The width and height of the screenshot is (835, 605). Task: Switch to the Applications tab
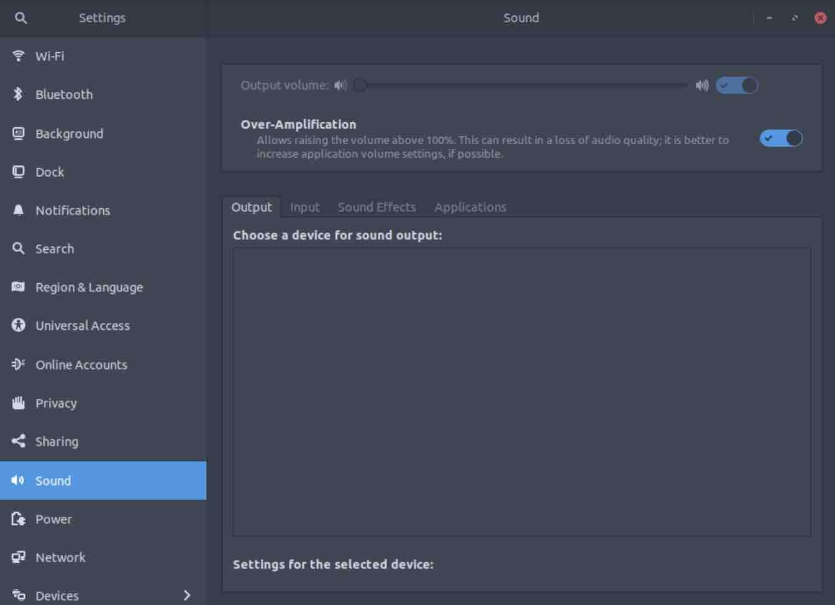(470, 207)
